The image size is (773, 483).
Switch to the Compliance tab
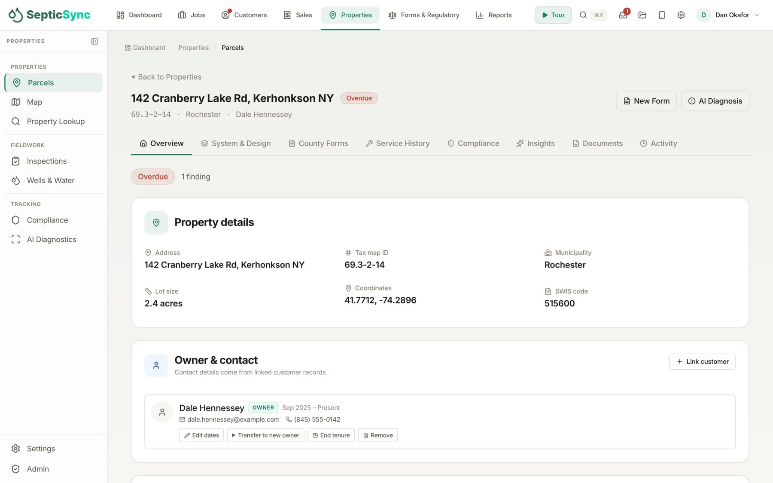tap(473, 143)
